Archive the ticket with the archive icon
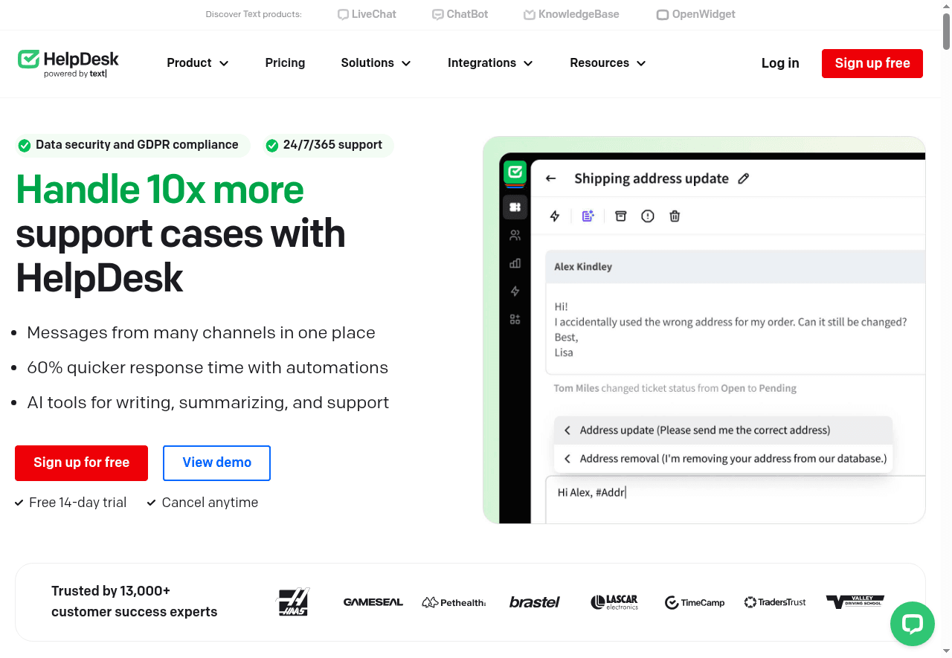952x658 pixels. pos(620,216)
